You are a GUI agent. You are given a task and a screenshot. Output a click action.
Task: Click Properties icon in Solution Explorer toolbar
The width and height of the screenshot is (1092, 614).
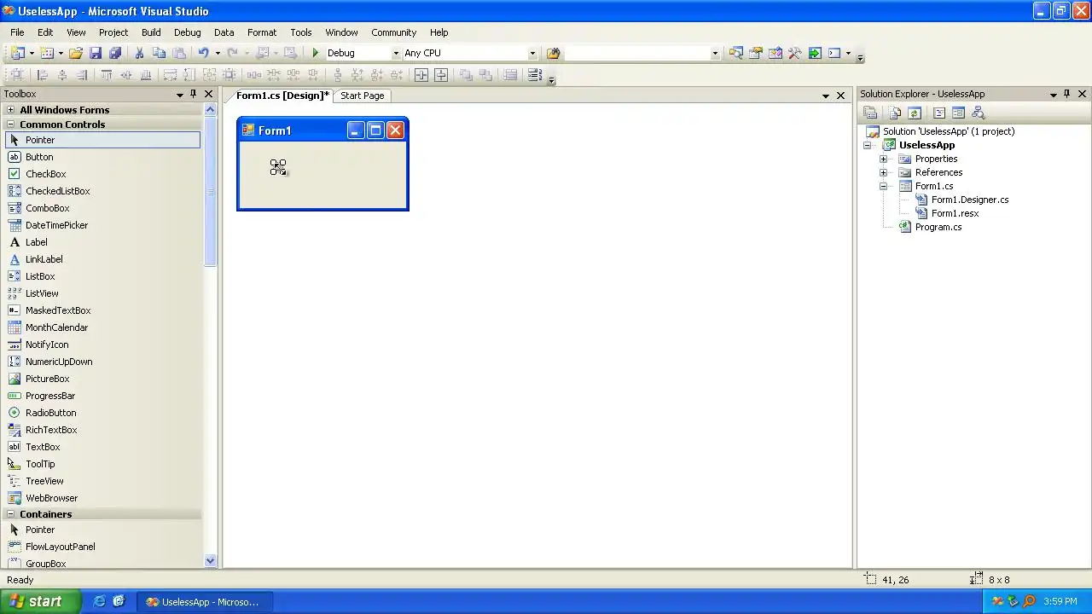click(870, 113)
